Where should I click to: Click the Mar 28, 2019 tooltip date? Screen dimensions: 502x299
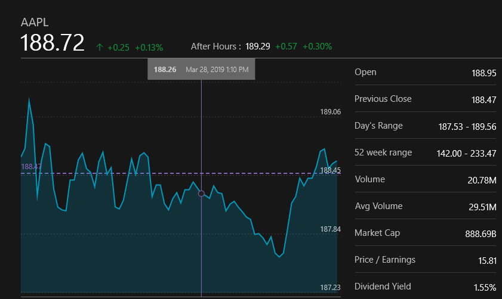(x=217, y=70)
